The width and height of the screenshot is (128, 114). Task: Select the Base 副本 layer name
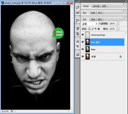pyautogui.click(x=95, y=42)
